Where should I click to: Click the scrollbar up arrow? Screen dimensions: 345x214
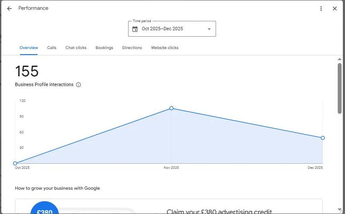coord(339,59)
